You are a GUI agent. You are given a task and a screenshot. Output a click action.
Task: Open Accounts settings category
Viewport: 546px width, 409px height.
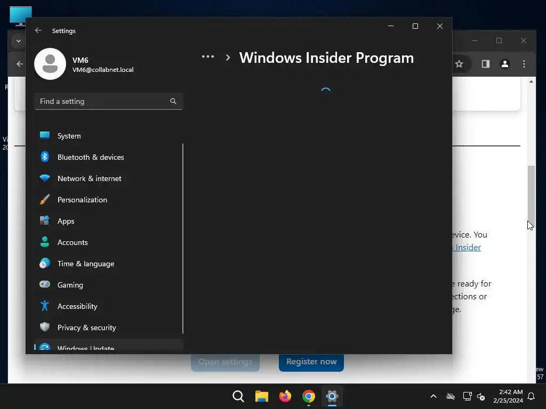click(108, 242)
